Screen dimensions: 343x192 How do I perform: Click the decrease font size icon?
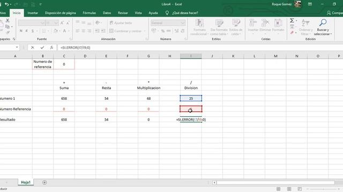[x=68, y=23]
